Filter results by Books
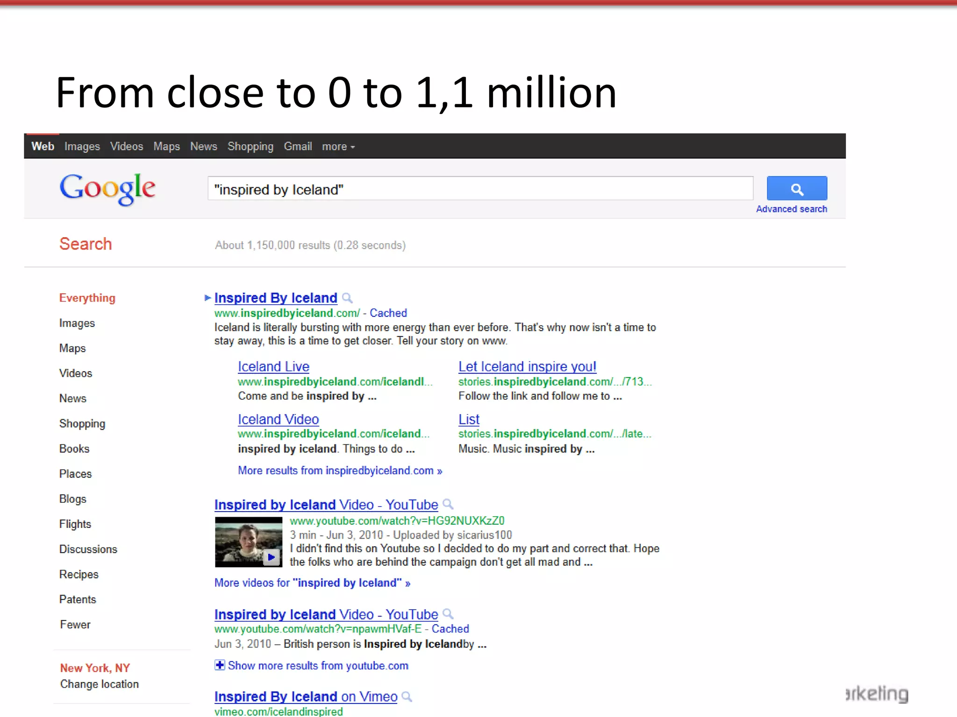 74,449
